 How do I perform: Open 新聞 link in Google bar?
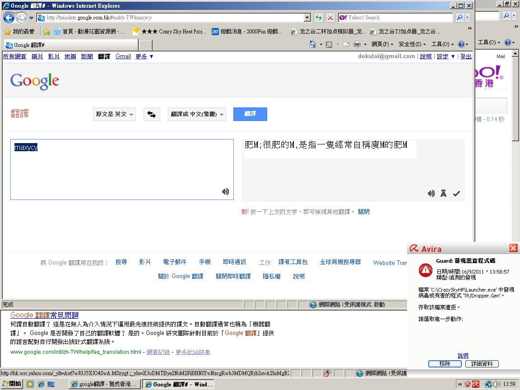[87, 56]
